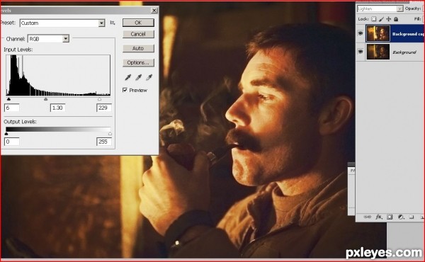Viewport: 425px width, 262px height.
Task: Select the black point eyedropper
Action: point(128,77)
